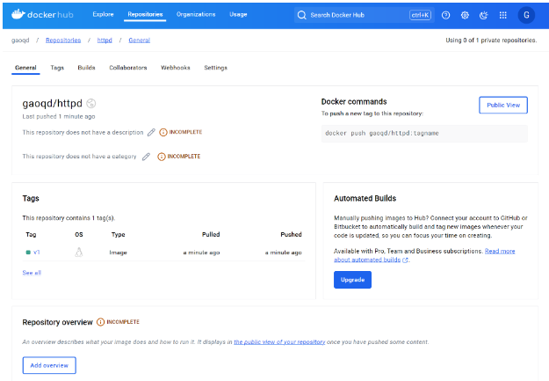Viewport: 549px width, 381px height.
Task: Go to Explore in top navigation
Action: click(x=103, y=14)
